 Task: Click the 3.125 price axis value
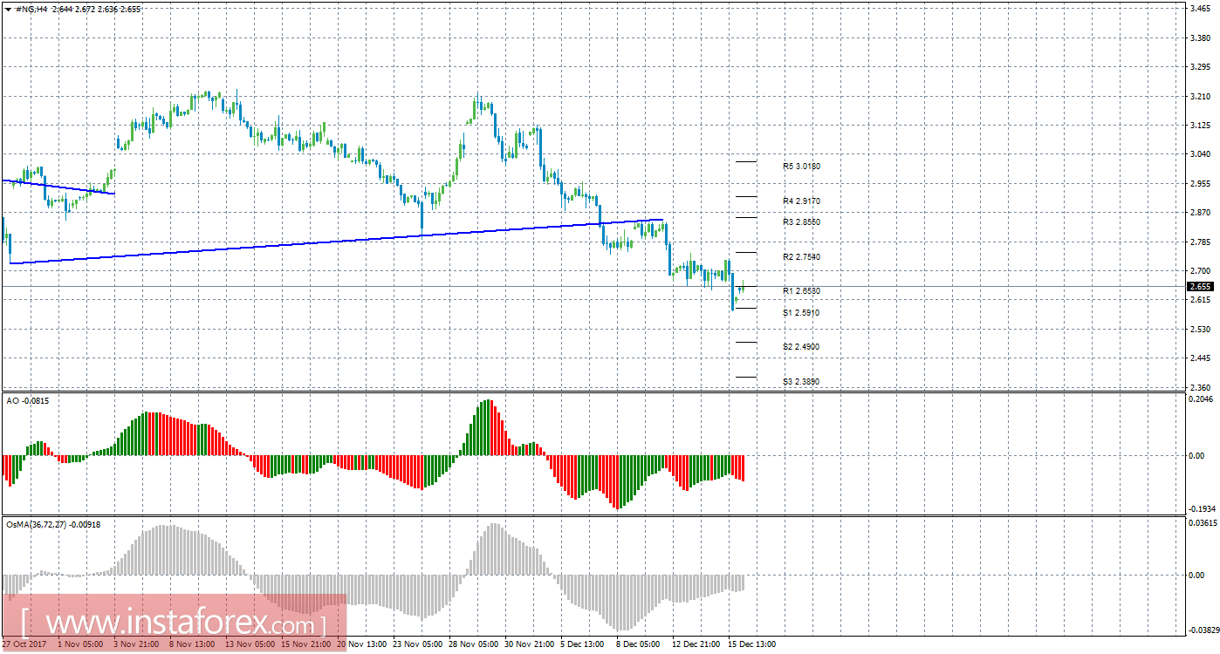(1201, 125)
